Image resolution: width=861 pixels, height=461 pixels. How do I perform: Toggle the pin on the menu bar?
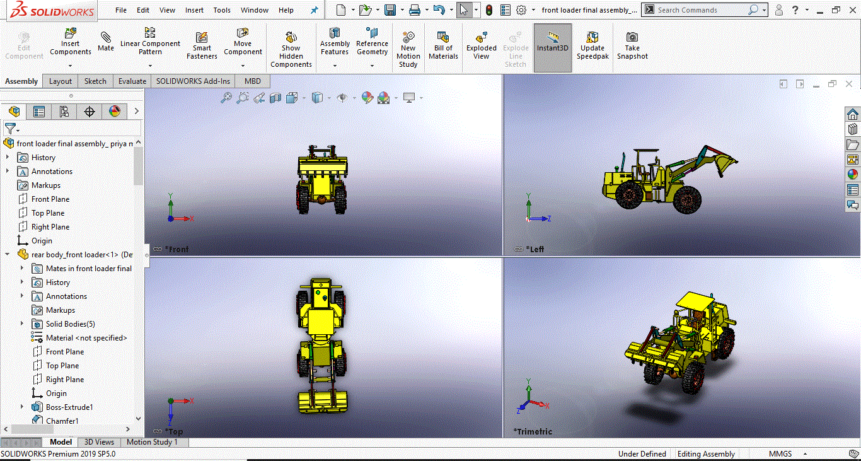pos(315,10)
